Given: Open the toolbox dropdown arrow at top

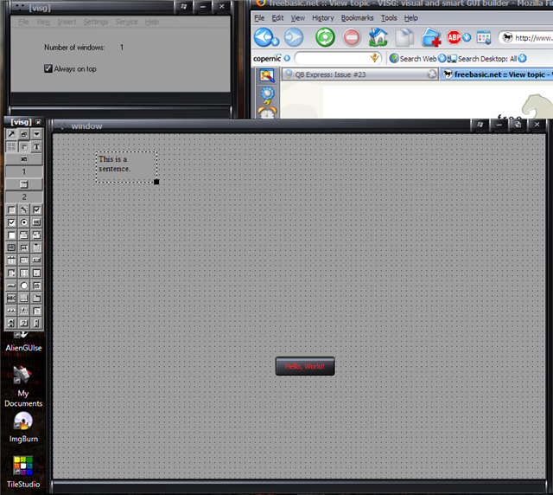Looking at the screenshot, I should (x=36, y=135).
